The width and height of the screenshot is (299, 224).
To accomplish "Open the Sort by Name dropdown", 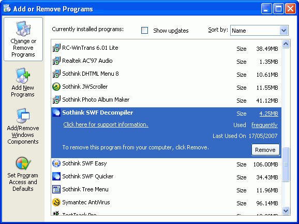I will point(259,31).
